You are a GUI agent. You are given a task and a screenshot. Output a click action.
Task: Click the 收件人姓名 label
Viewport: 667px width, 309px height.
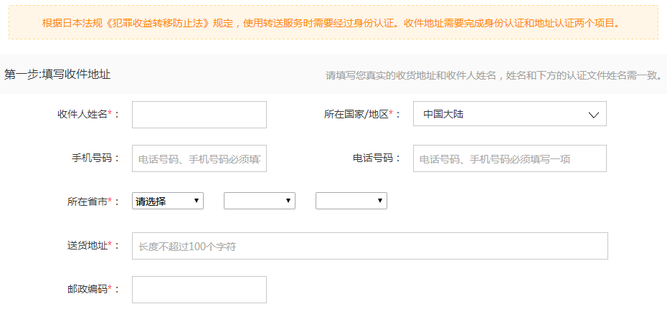[x=83, y=115]
